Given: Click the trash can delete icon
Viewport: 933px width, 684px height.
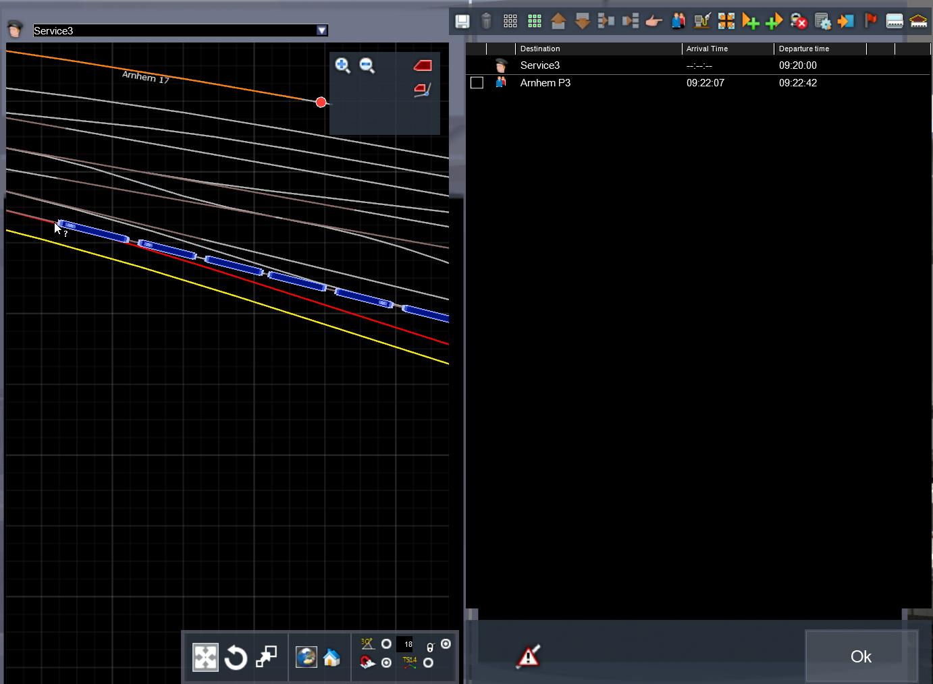Looking at the screenshot, I should pos(486,22).
